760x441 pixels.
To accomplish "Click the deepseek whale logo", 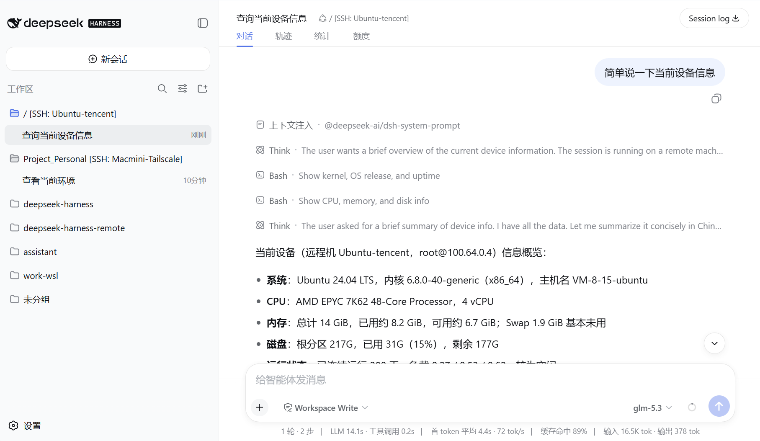I will (x=14, y=23).
